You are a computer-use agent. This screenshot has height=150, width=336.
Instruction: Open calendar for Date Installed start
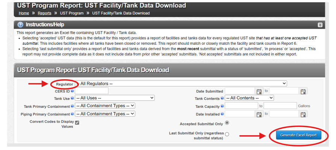[x=259, y=114]
